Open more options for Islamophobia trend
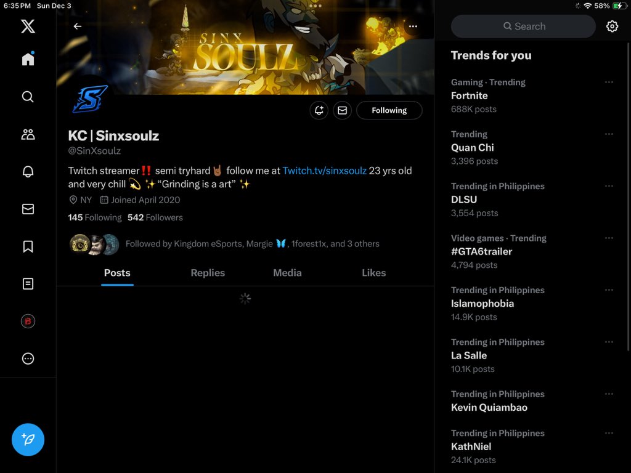 609,289
